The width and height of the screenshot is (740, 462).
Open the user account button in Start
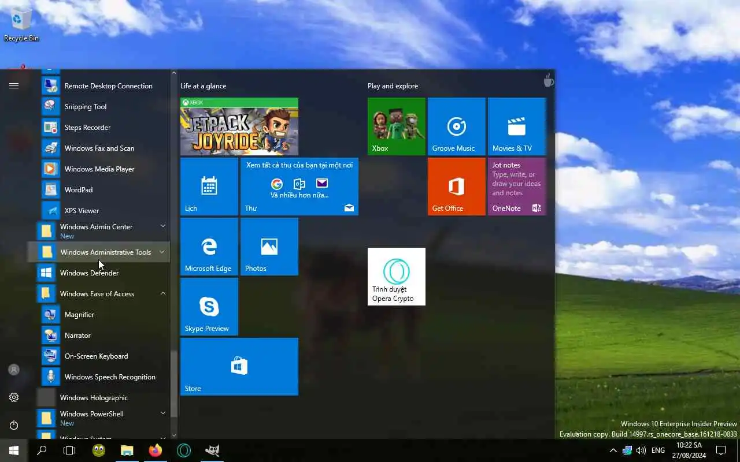(x=14, y=370)
